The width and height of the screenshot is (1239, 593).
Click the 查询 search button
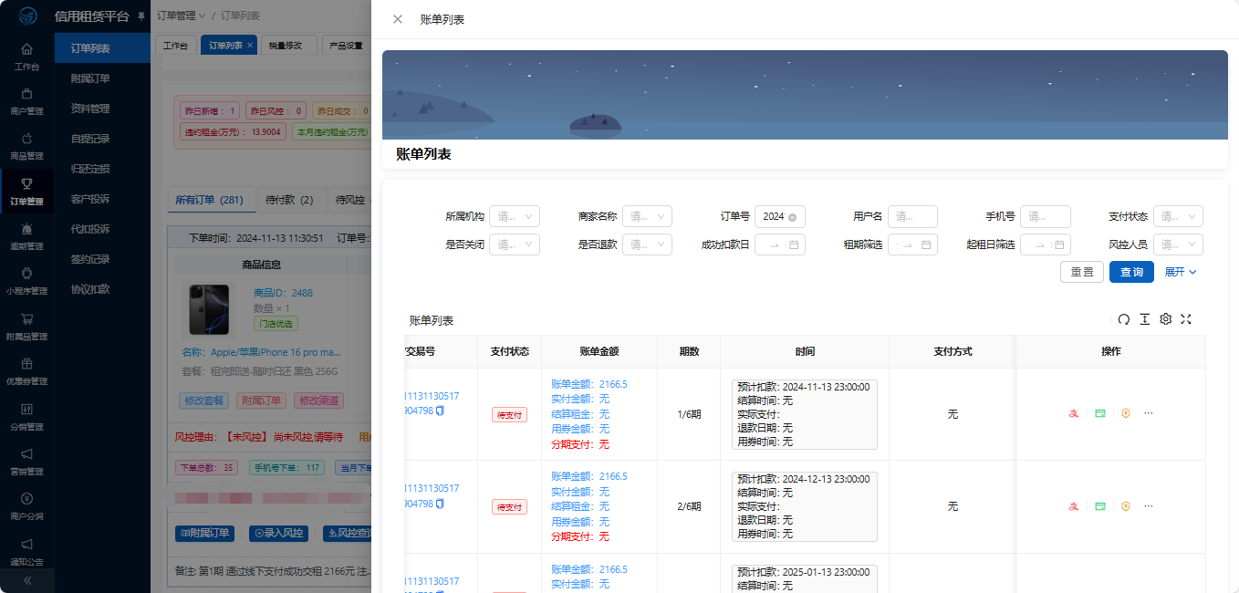click(x=1131, y=272)
